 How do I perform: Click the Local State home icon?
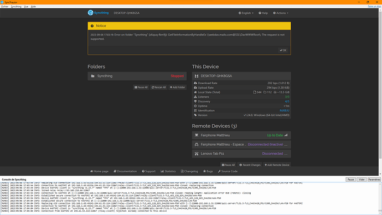point(195,93)
